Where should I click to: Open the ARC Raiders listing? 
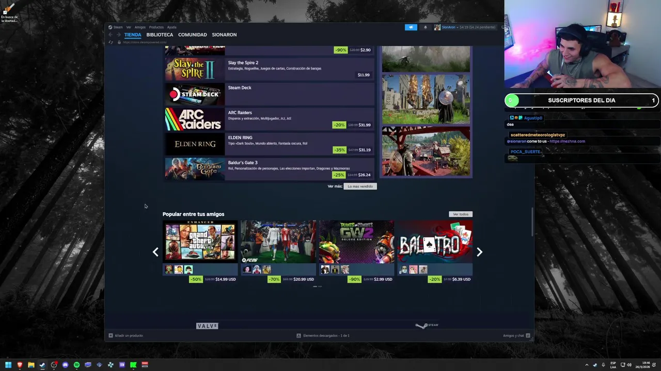[269, 119]
